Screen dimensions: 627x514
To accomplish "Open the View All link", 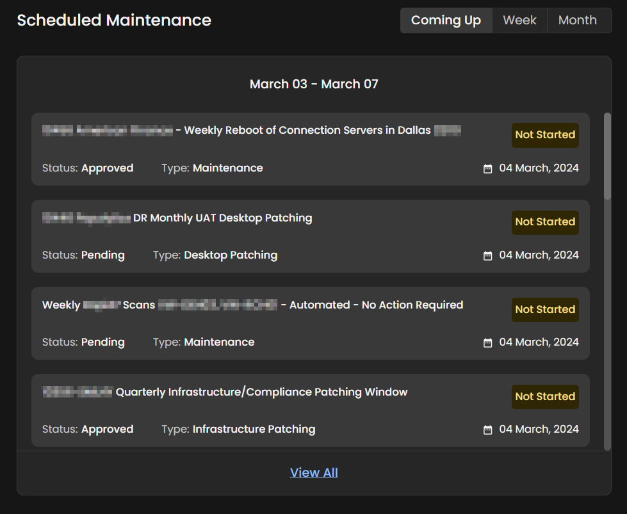I will 314,472.
